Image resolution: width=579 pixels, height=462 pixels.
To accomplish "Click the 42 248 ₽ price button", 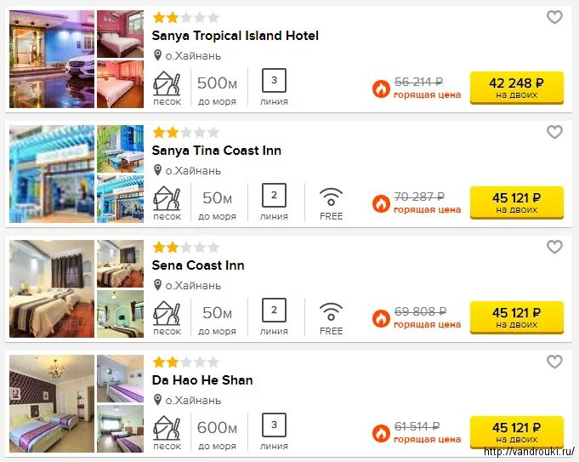I will 517,88.
